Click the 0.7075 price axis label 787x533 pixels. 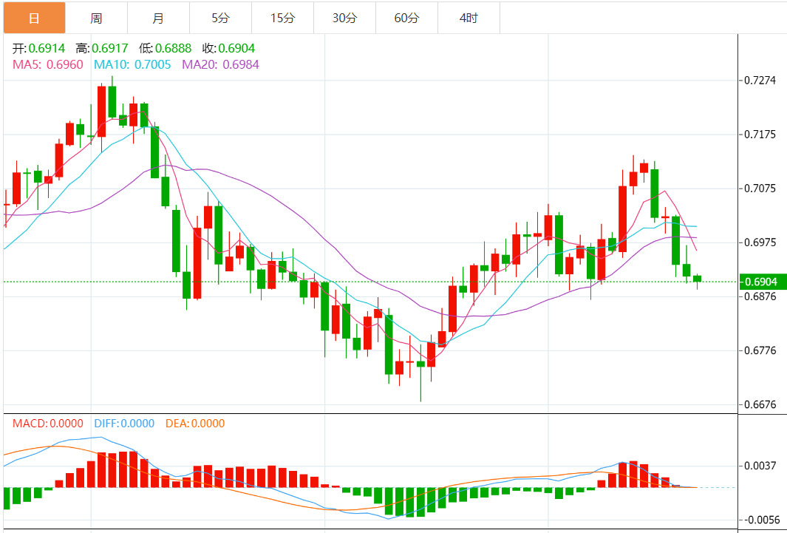point(762,189)
